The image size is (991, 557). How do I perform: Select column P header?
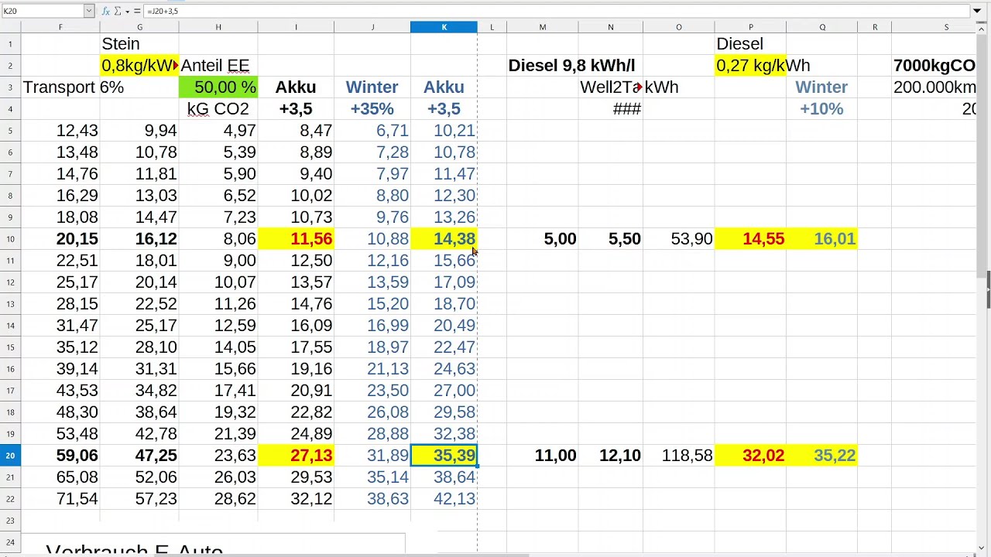(750, 27)
